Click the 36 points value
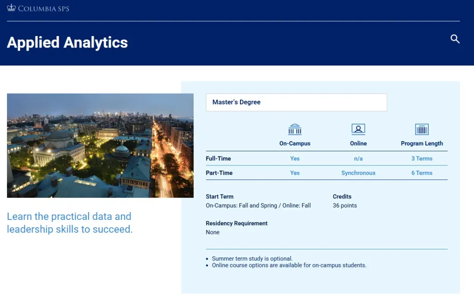 (345, 205)
